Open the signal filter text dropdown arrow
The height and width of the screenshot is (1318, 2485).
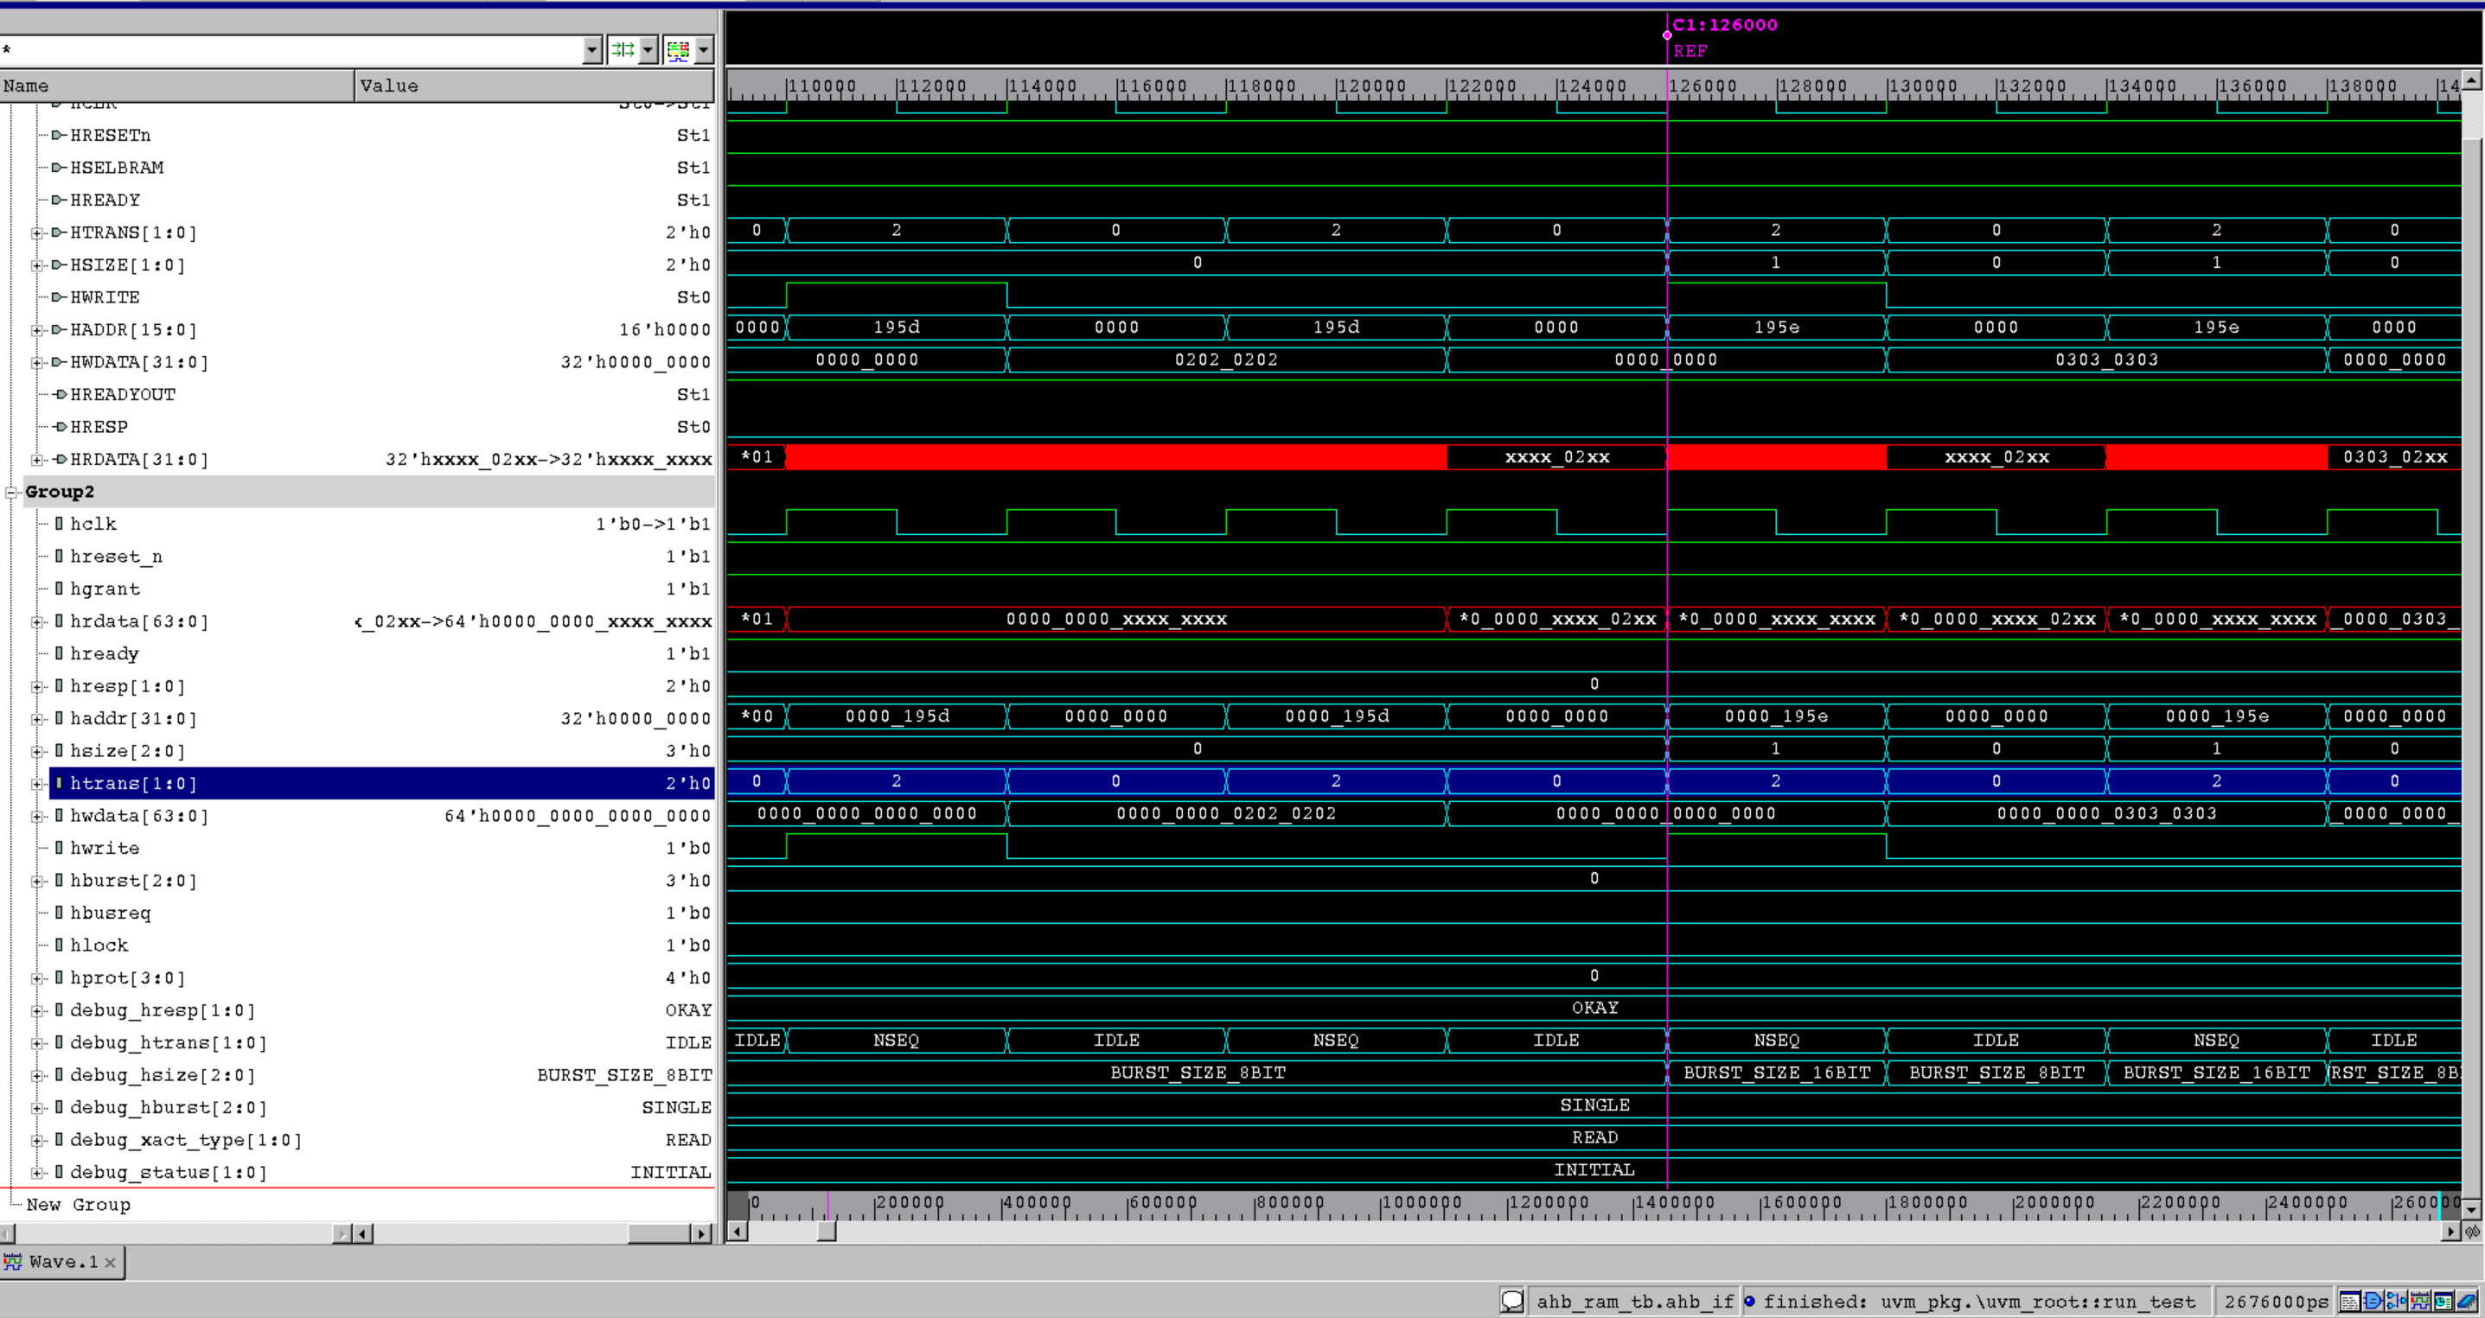point(592,49)
